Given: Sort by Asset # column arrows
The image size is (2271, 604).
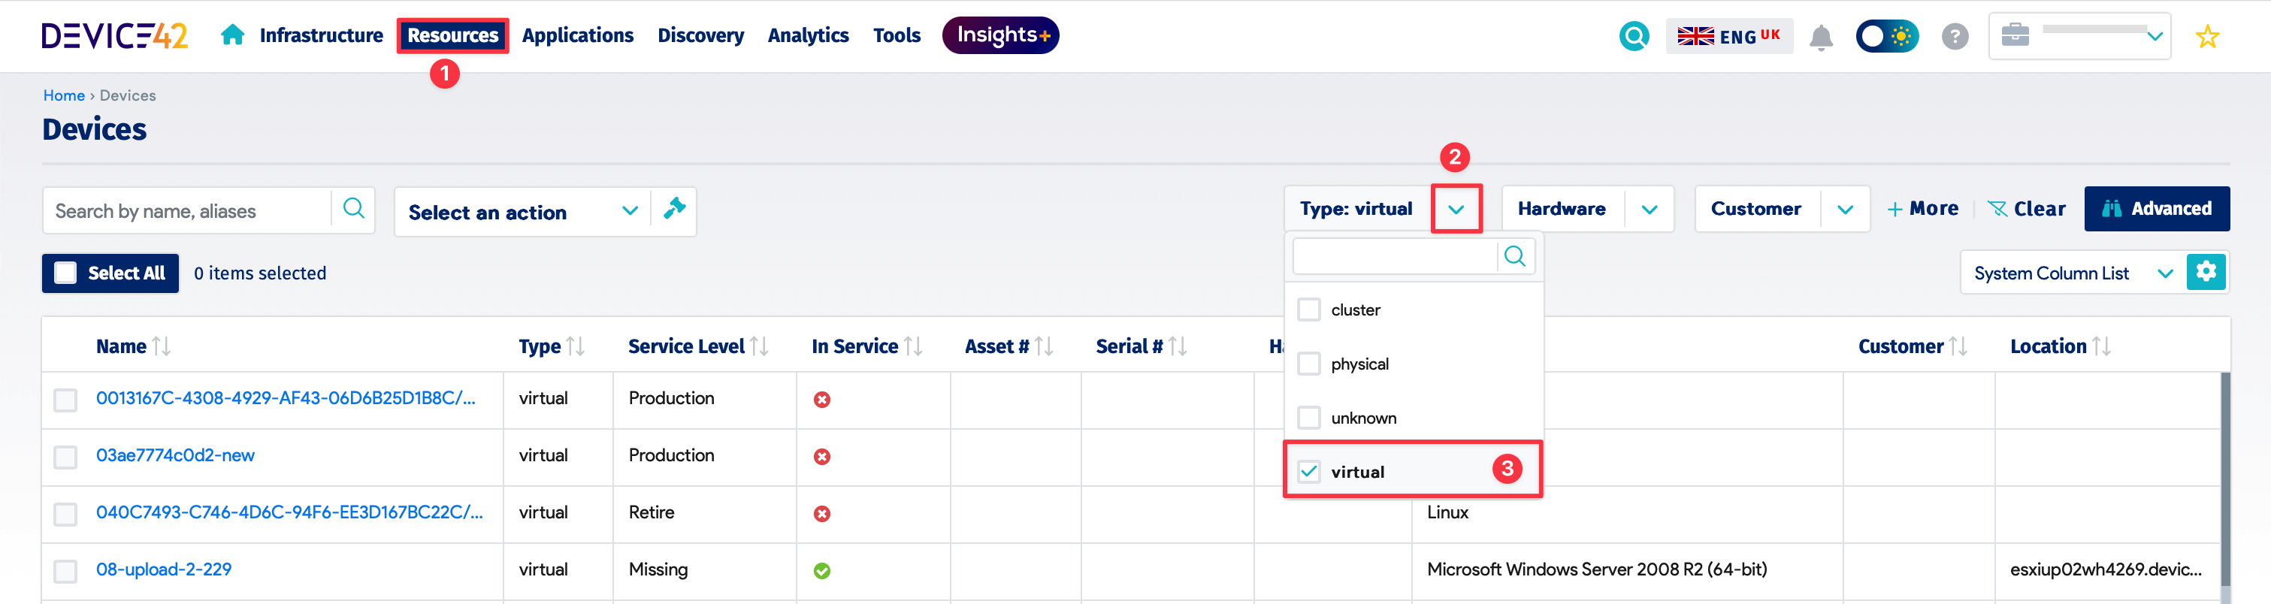Looking at the screenshot, I should [x=1044, y=346].
